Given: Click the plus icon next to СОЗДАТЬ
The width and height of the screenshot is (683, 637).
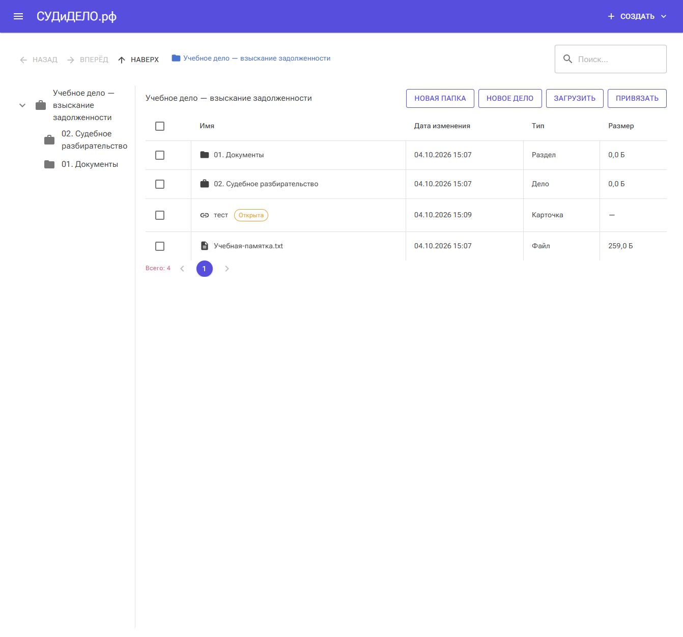Looking at the screenshot, I should (611, 16).
